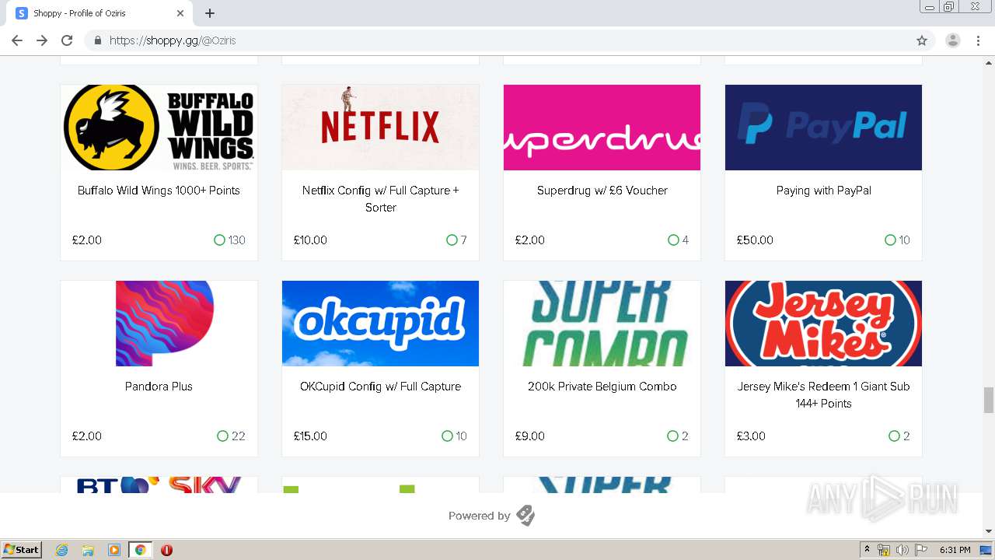Open the Chrome profile avatar menu
The width and height of the screenshot is (995, 560).
point(953,40)
